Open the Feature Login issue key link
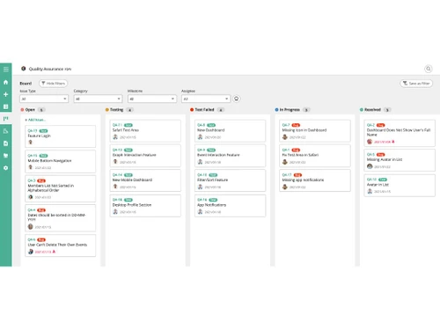Screen dimensions: 440x330 (x=33, y=130)
